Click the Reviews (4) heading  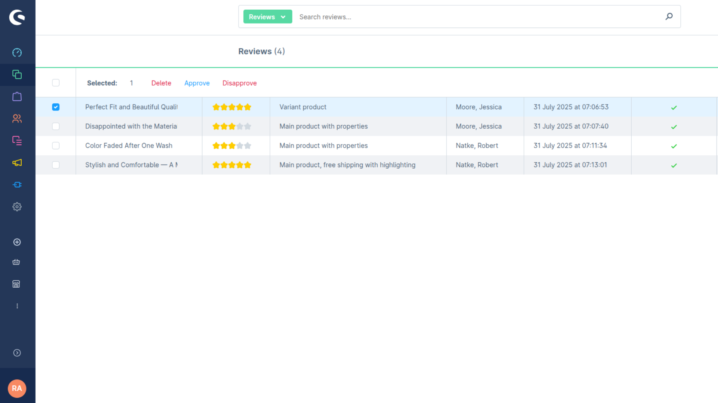click(261, 51)
